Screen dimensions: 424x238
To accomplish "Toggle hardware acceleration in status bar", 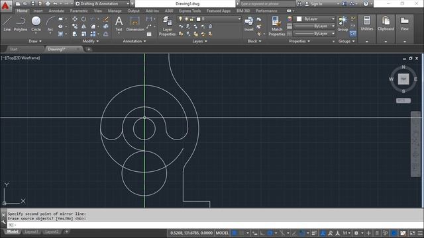I will click(394, 233).
